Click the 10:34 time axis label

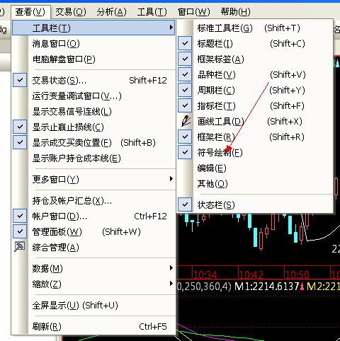[205, 274]
